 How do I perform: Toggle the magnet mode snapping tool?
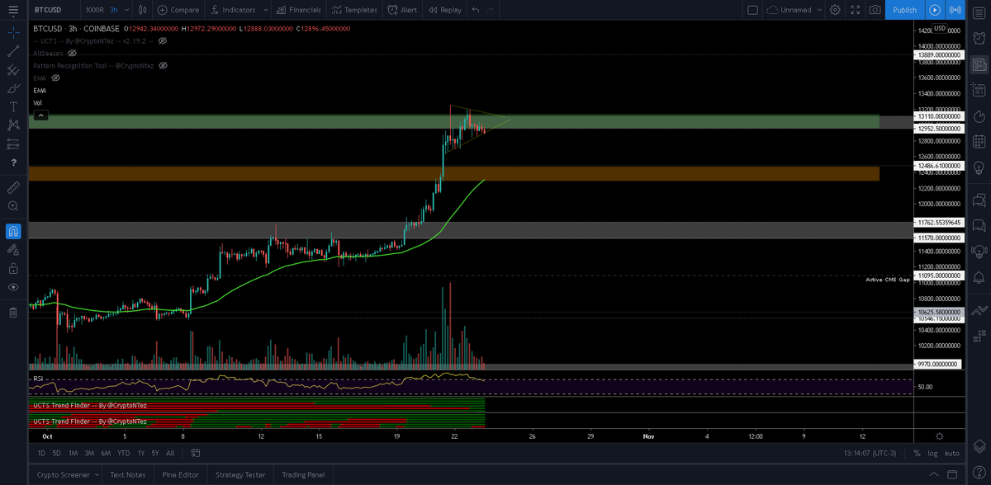click(x=13, y=230)
